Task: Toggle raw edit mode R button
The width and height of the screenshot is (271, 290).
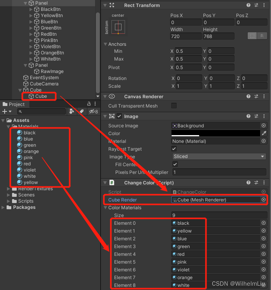Action: (x=262, y=36)
